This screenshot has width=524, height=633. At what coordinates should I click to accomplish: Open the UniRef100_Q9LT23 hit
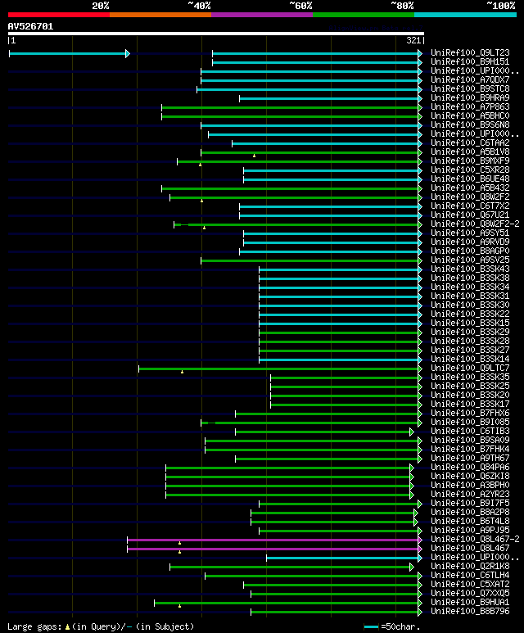(x=470, y=53)
